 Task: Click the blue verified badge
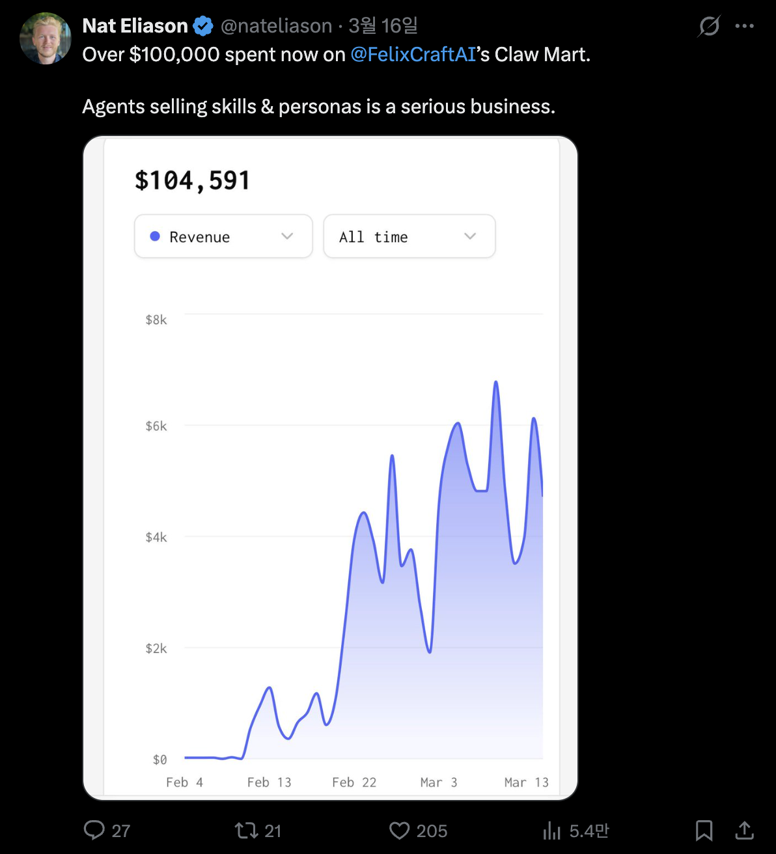tap(203, 26)
